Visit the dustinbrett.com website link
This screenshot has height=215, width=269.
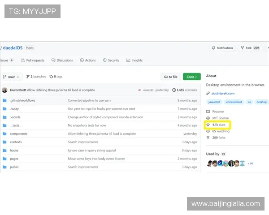pyautogui.click(x=223, y=94)
